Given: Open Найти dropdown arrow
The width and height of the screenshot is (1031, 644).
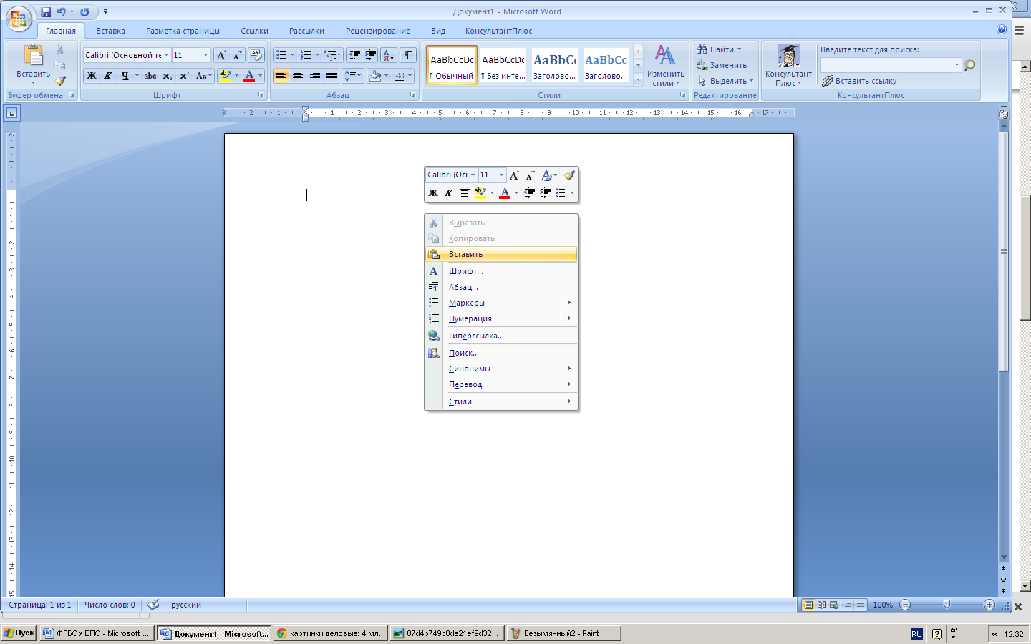Looking at the screenshot, I should click(739, 49).
